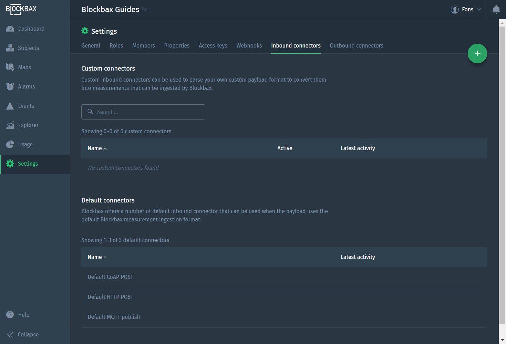
Task: Select the Members tab
Action: (x=143, y=46)
